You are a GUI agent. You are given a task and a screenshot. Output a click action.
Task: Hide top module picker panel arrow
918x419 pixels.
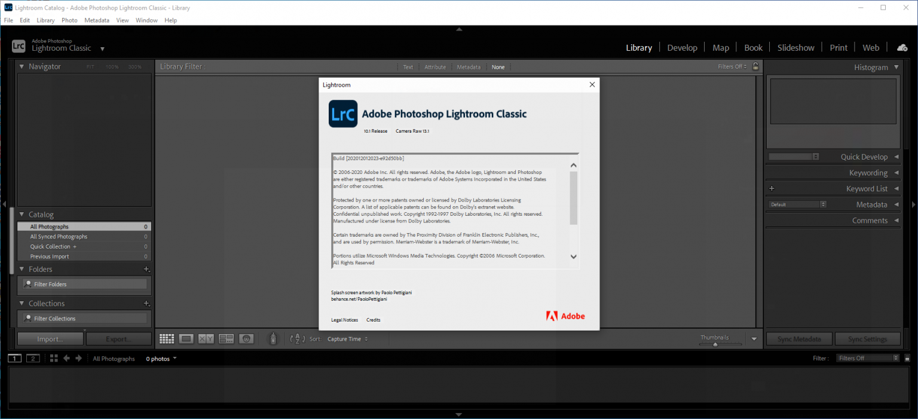click(x=459, y=29)
